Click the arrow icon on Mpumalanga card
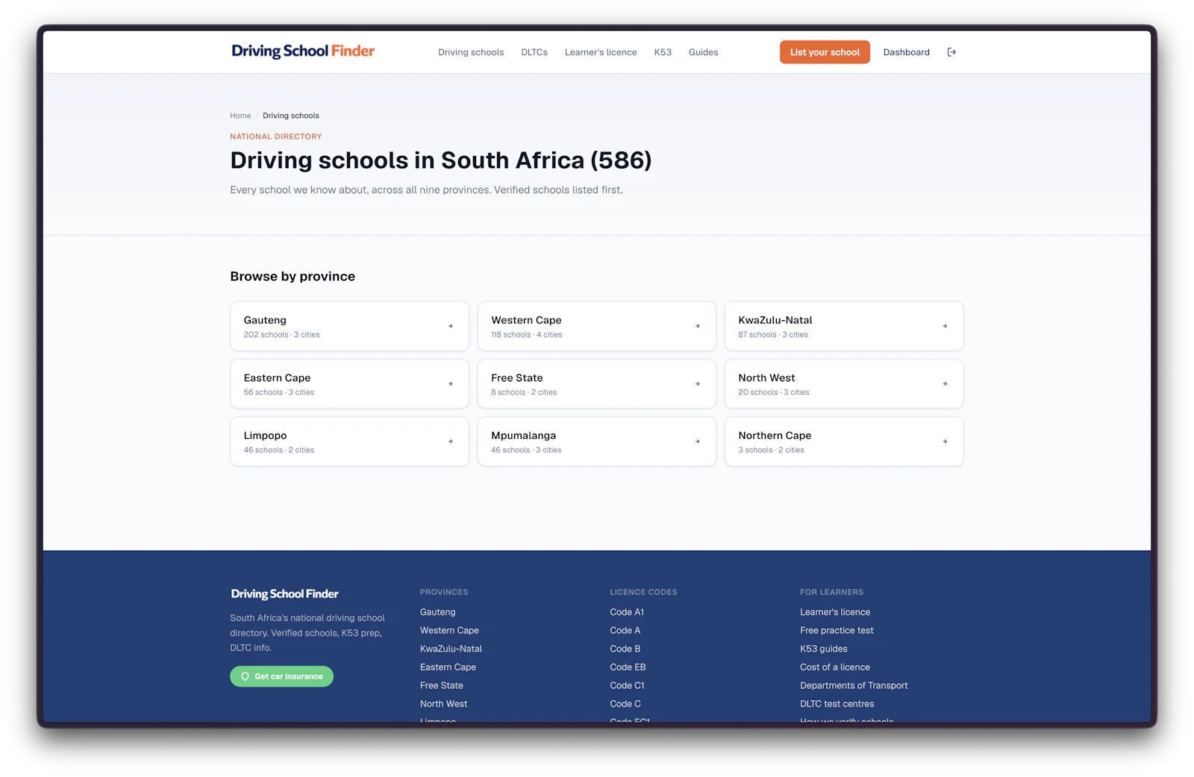 pos(698,441)
